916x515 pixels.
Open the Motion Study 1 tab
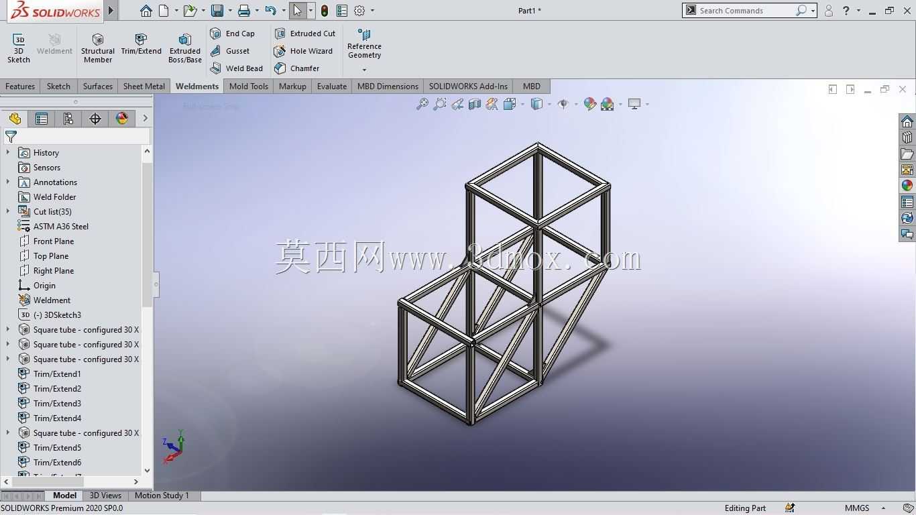(162, 496)
